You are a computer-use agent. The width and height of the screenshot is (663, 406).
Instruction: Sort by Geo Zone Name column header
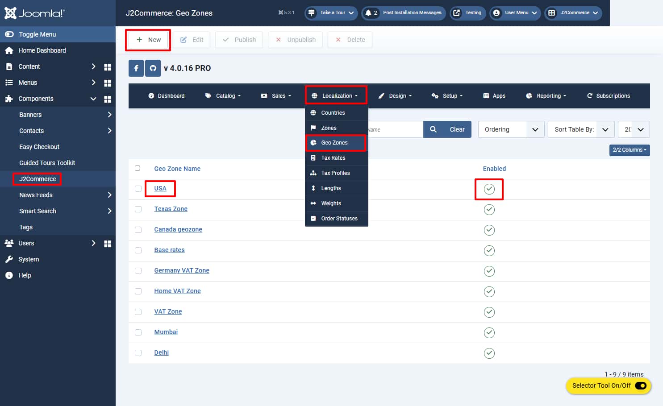[177, 169]
